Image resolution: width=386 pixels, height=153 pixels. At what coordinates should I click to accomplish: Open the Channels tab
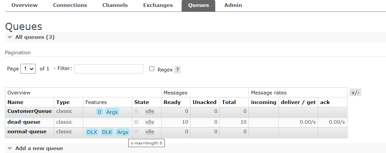click(x=115, y=5)
